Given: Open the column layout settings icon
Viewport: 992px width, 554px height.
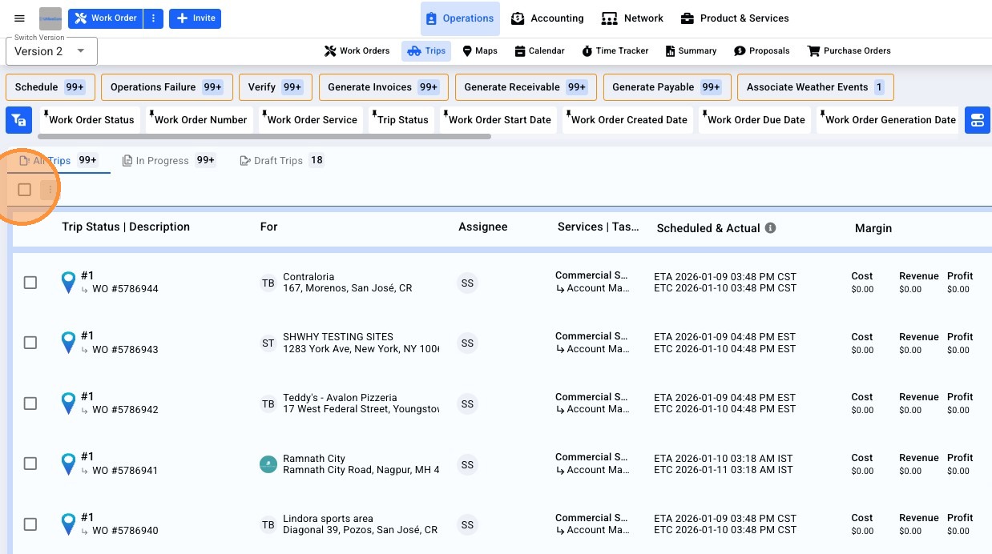Looking at the screenshot, I should [x=977, y=120].
